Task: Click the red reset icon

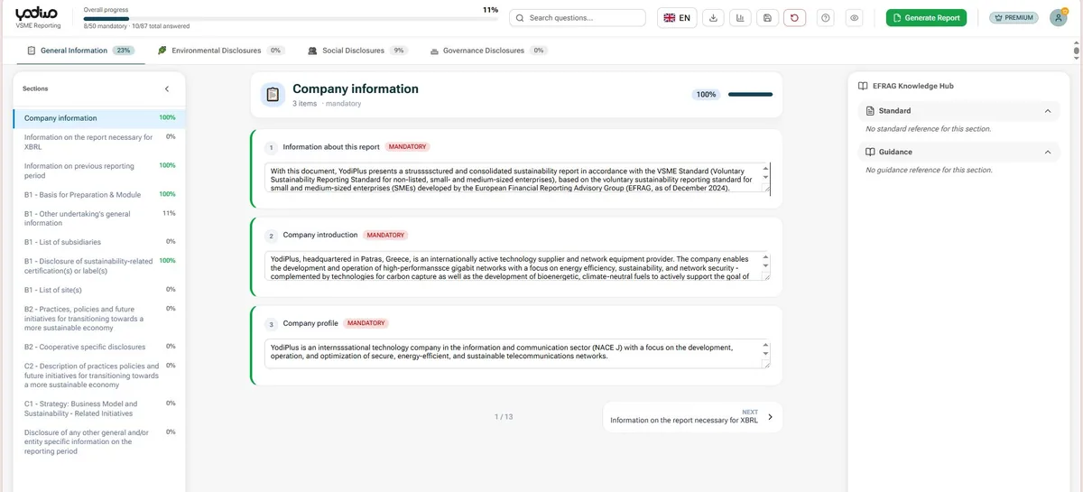Action: [x=794, y=18]
